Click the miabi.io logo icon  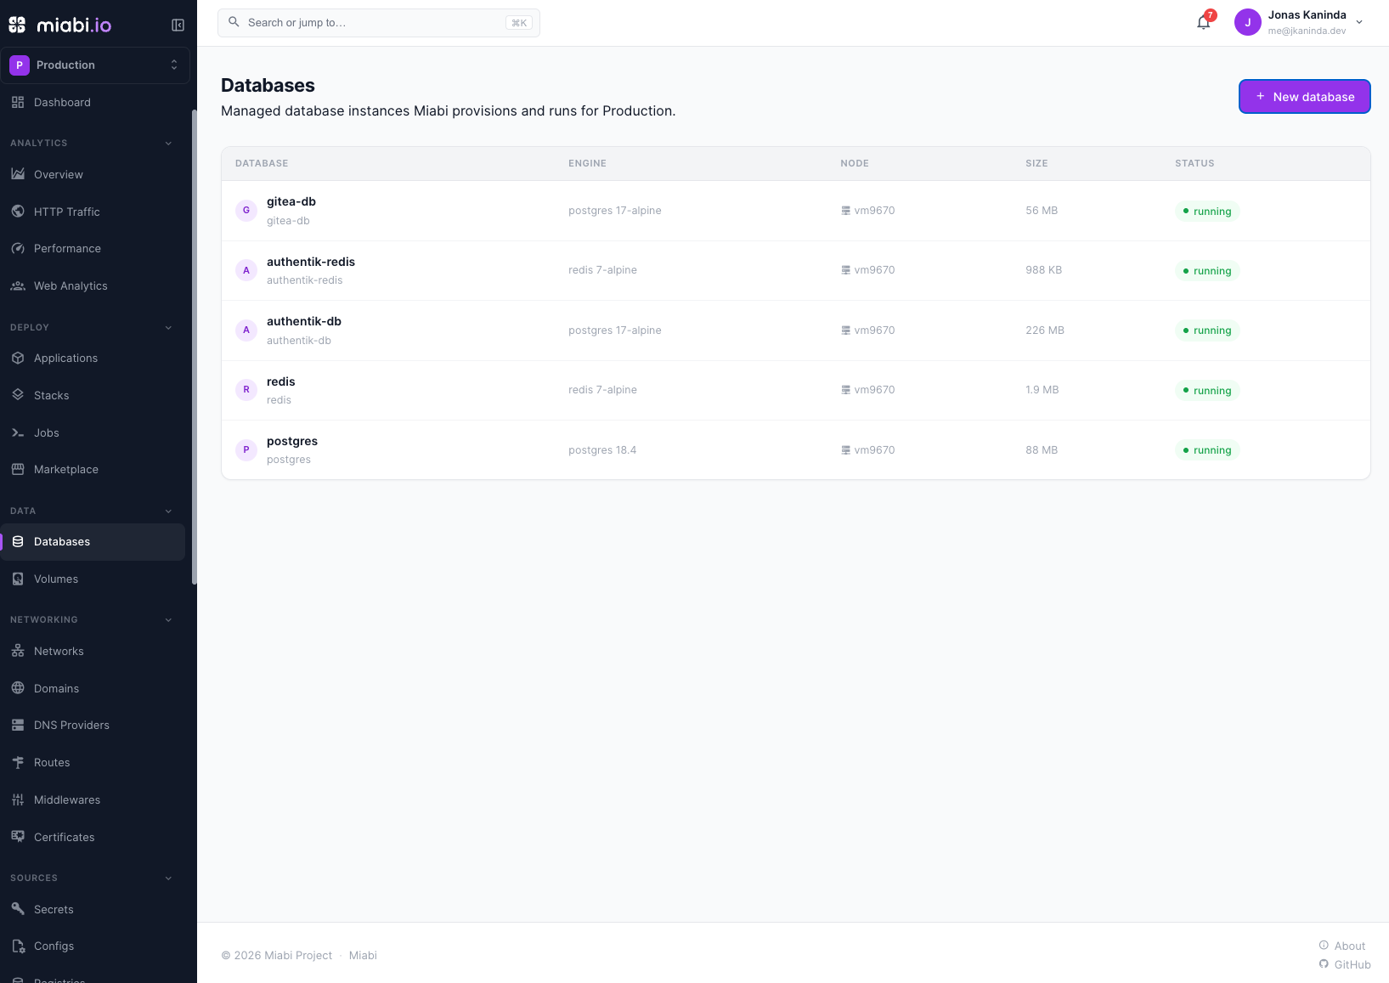(17, 25)
